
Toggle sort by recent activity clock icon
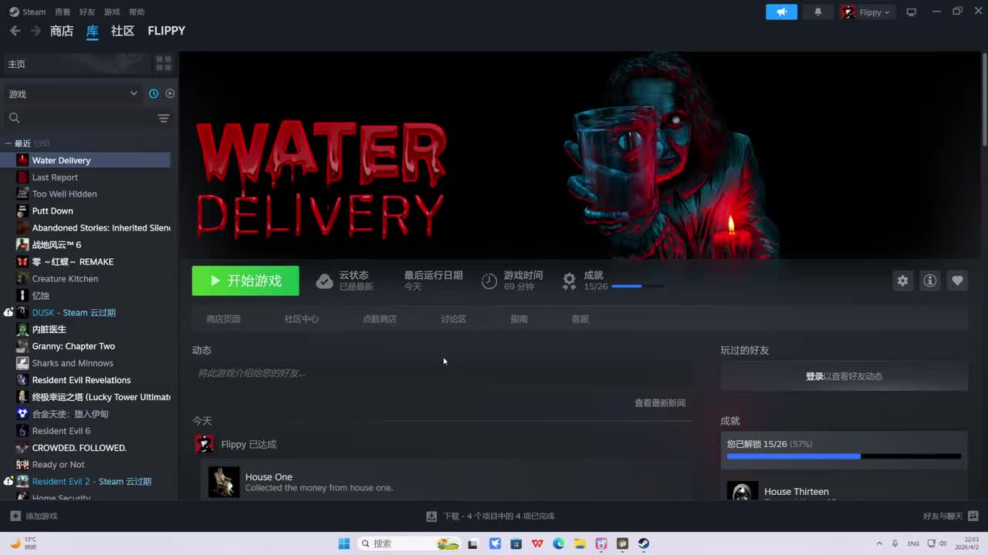pos(154,93)
